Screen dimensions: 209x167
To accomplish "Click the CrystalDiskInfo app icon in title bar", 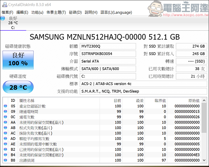I will [5, 5].
